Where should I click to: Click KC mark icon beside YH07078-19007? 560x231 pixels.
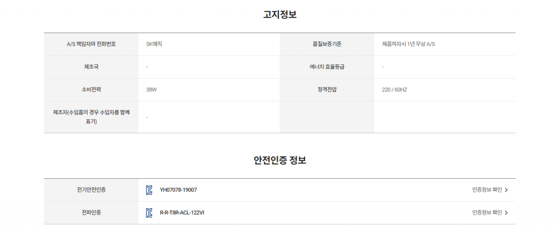point(149,190)
